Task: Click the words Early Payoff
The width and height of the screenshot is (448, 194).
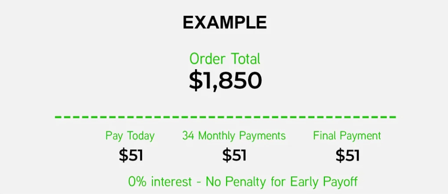Action: click(324, 182)
